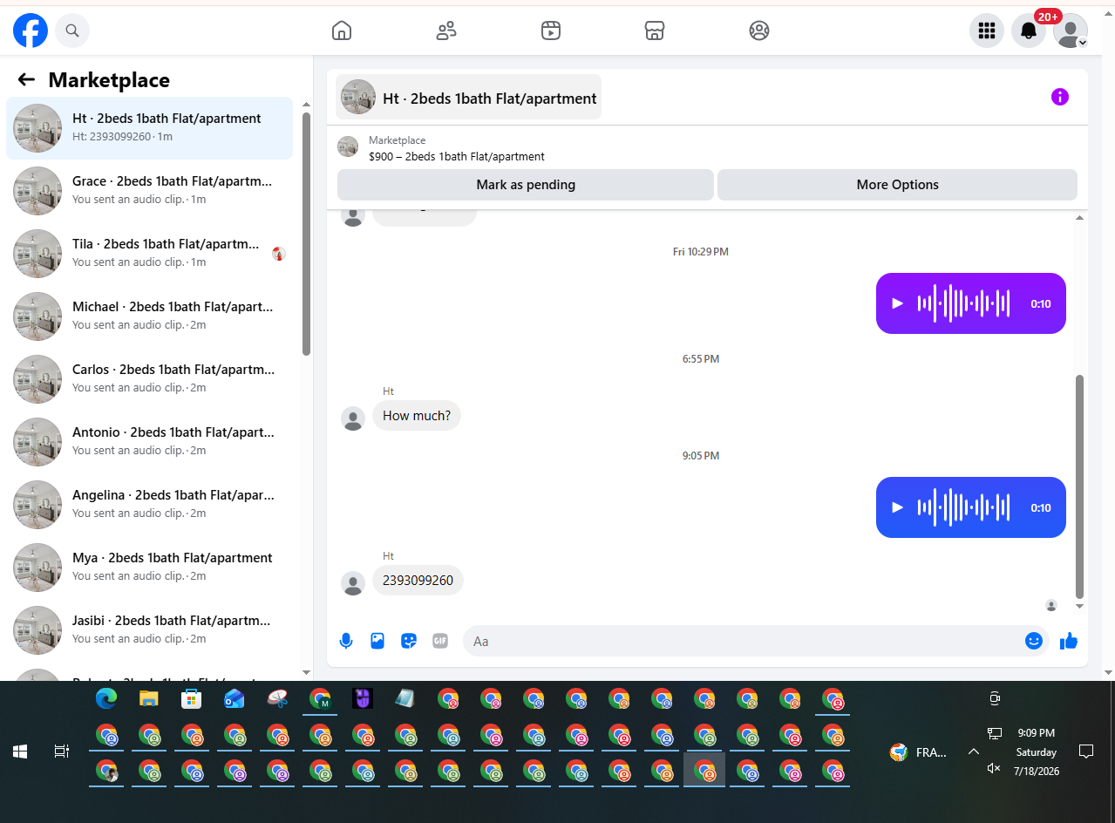Open the Carlos conversation
1115x823 pixels.
pos(149,379)
